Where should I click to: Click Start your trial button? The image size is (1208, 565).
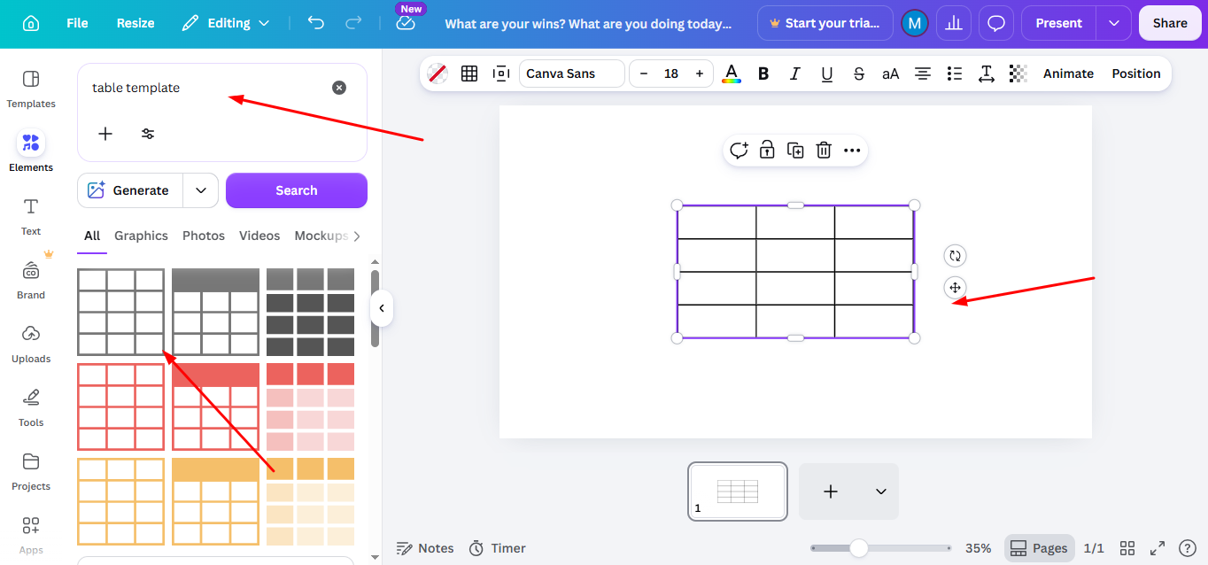coord(825,23)
